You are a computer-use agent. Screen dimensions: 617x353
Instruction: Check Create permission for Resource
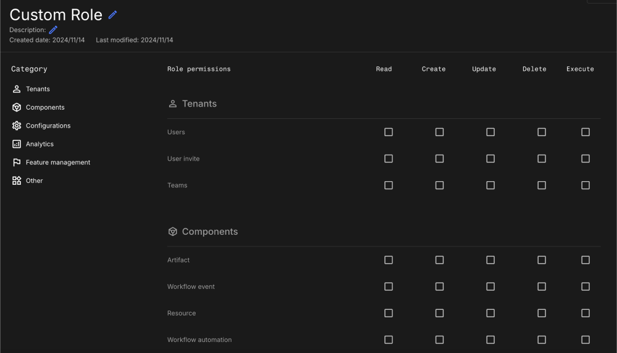tap(439, 314)
